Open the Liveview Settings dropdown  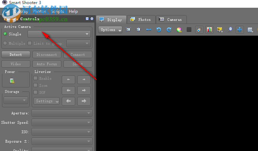tap(47, 101)
